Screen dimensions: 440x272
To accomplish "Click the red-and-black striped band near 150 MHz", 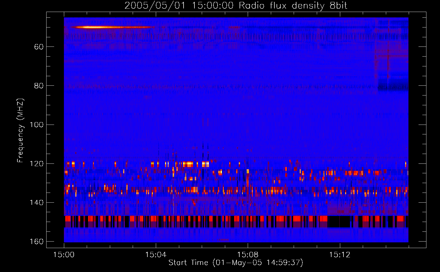I will point(236,221).
